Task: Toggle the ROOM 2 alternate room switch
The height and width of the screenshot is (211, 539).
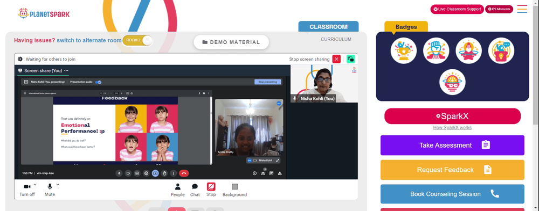Action: 137,40
